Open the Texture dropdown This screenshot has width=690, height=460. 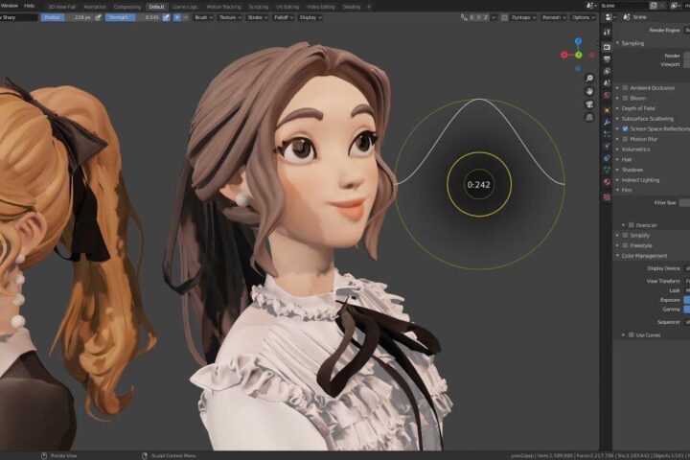coord(231,17)
